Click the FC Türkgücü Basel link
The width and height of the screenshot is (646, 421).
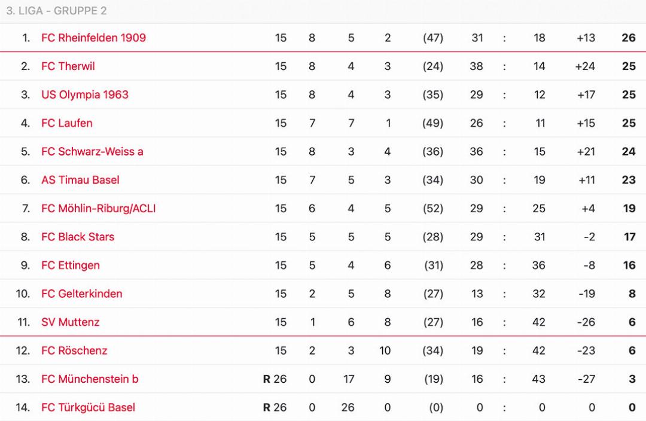88,407
